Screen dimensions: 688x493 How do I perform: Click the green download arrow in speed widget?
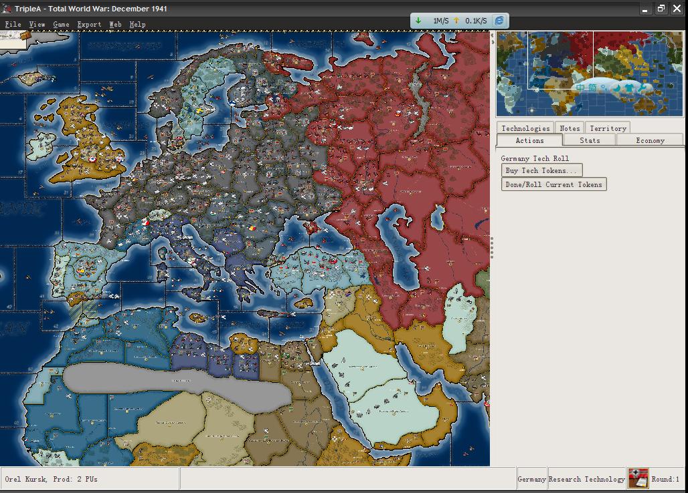coord(418,20)
